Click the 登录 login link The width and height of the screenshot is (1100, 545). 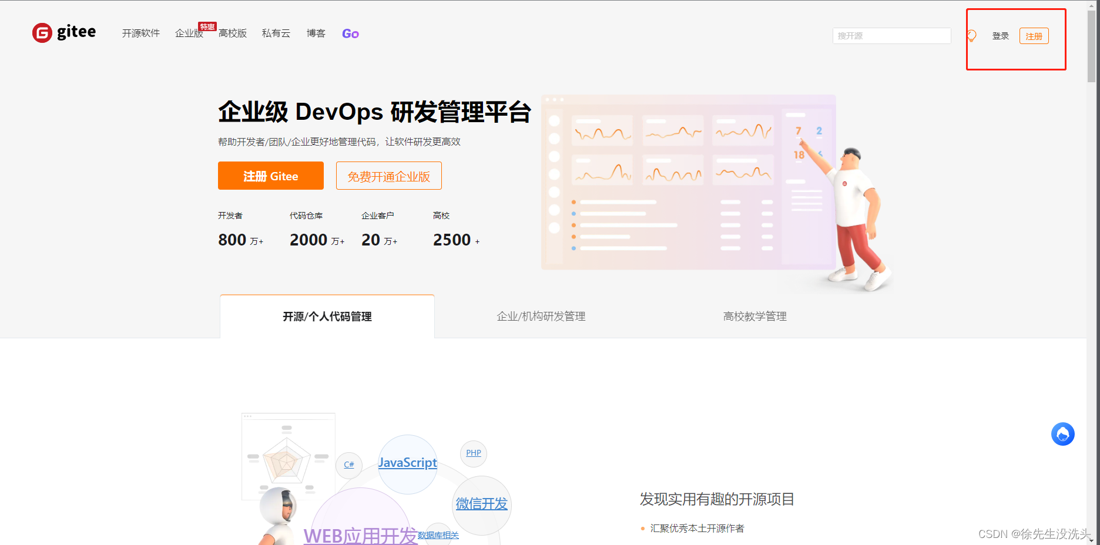click(x=1001, y=36)
